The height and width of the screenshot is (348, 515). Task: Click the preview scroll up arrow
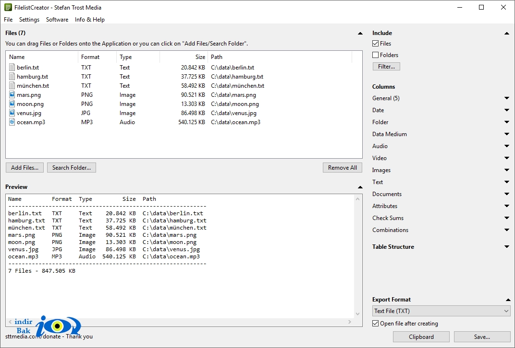pyautogui.click(x=358, y=199)
